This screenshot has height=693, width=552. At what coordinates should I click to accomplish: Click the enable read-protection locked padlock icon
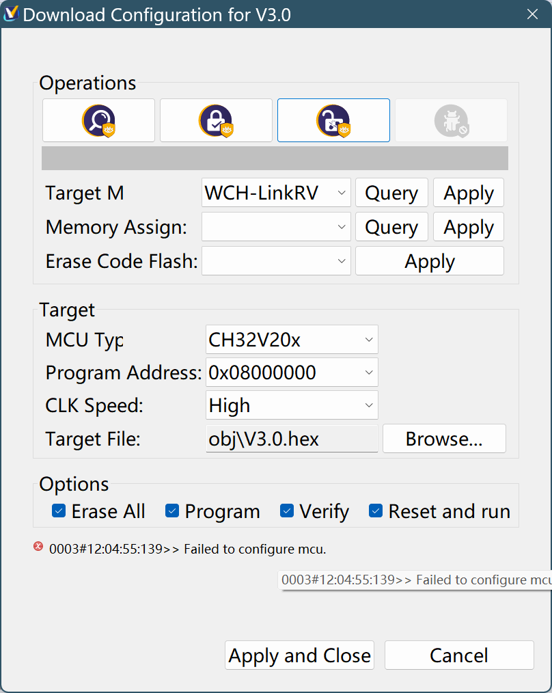(x=216, y=121)
